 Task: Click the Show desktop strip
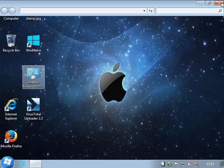pos(222,164)
